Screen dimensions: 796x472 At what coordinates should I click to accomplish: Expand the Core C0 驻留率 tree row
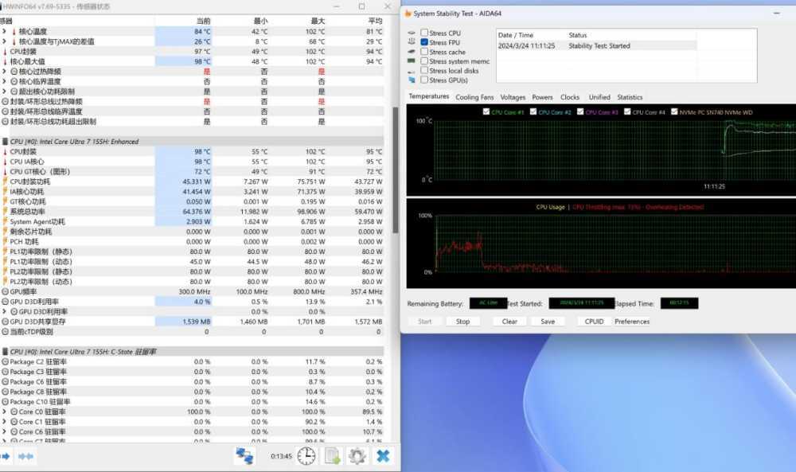coord(4,412)
